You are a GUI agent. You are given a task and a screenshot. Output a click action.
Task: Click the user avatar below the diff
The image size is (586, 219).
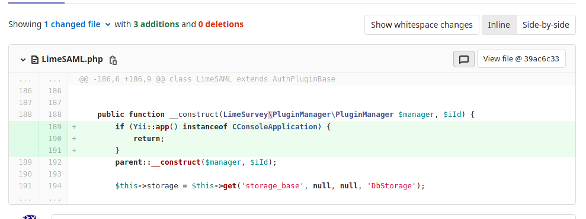pos(31,217)
